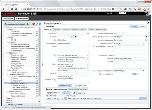Open the language selector Рус dropdown
The width and height of the screenshot is (152, 110).
pos(123,13)
